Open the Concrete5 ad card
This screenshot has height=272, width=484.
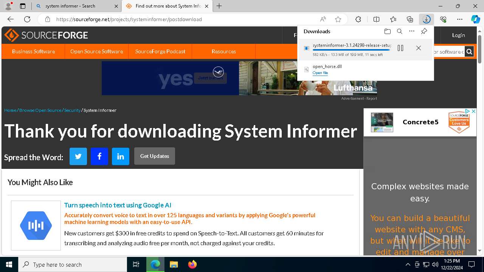(x=420, y=122)
